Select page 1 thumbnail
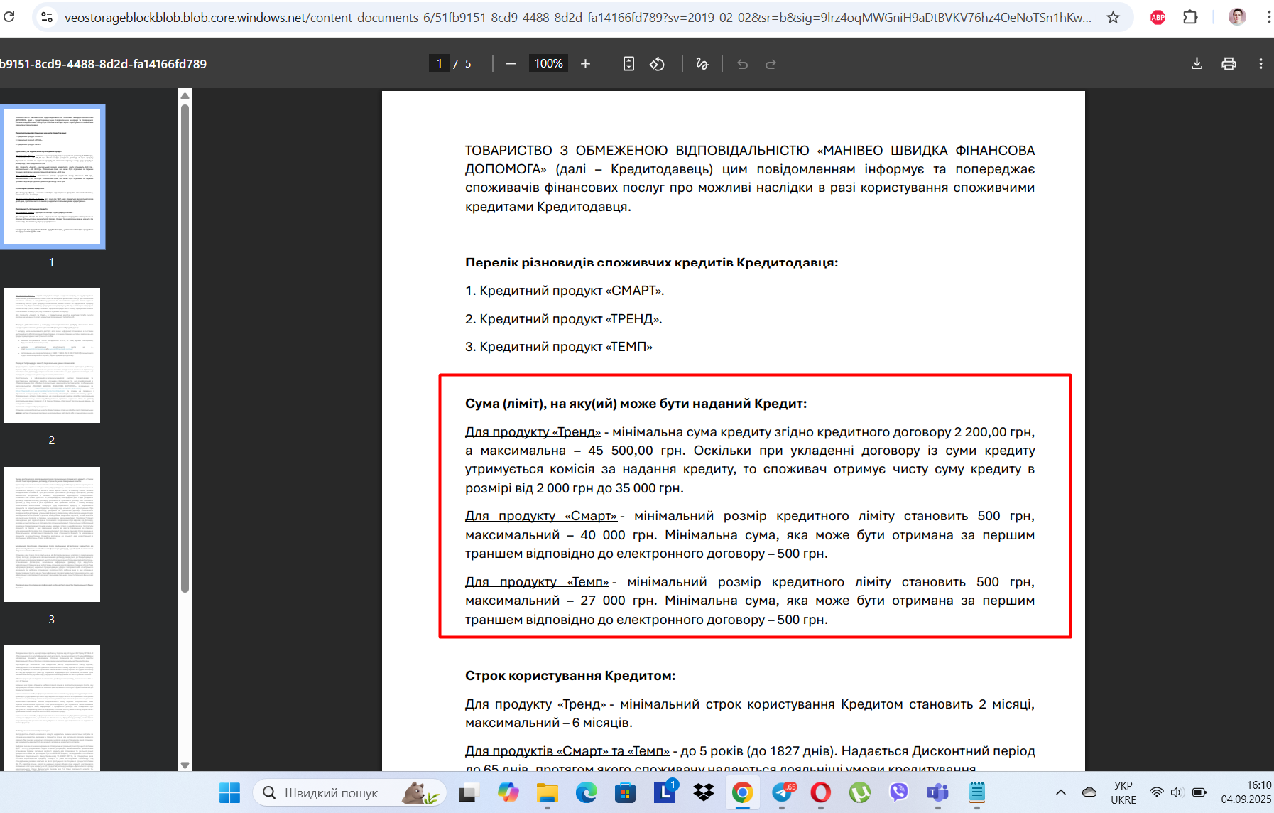The height and width of the screenshot is (813, 1274). click(x=53, y=177)
